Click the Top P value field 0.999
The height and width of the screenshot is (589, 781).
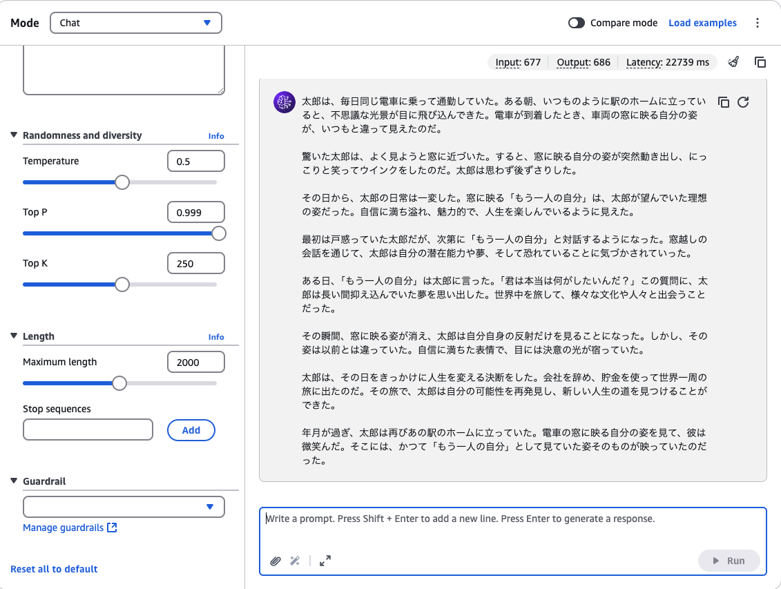coord(195,213)
